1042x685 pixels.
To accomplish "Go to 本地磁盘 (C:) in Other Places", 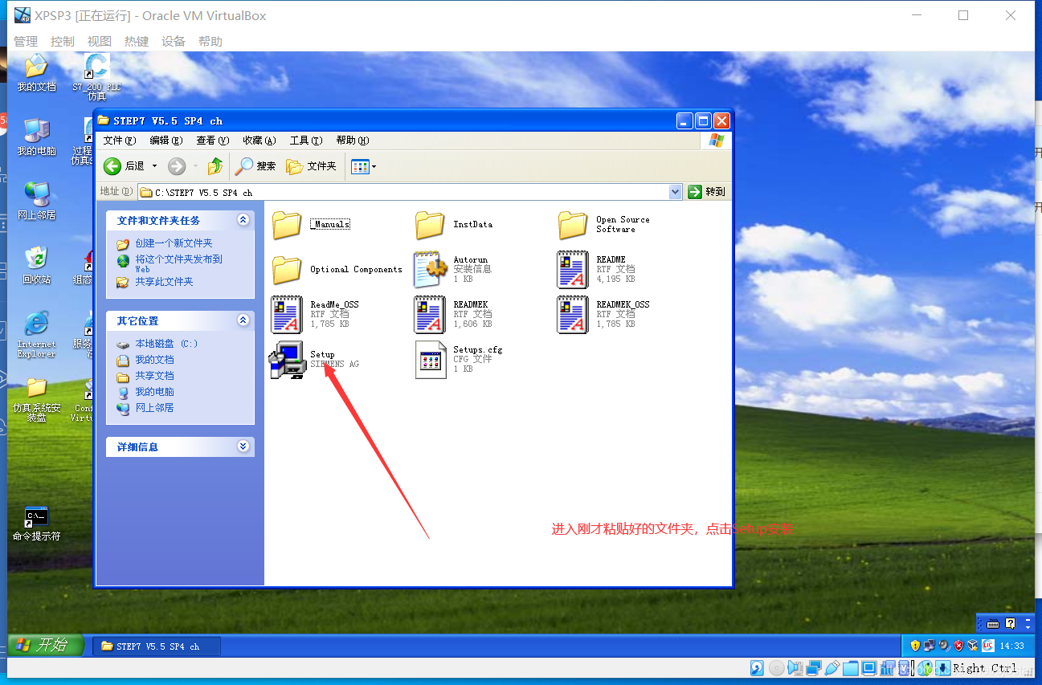I will coord(166,344).
